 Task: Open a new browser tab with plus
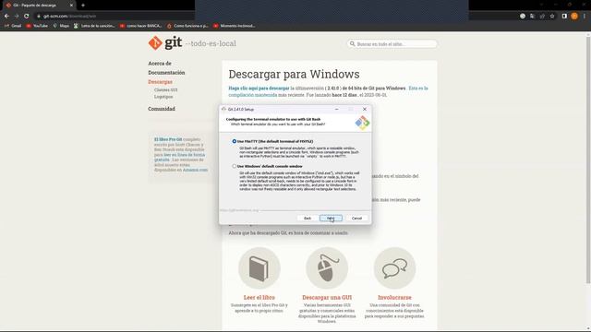(83, 6)
